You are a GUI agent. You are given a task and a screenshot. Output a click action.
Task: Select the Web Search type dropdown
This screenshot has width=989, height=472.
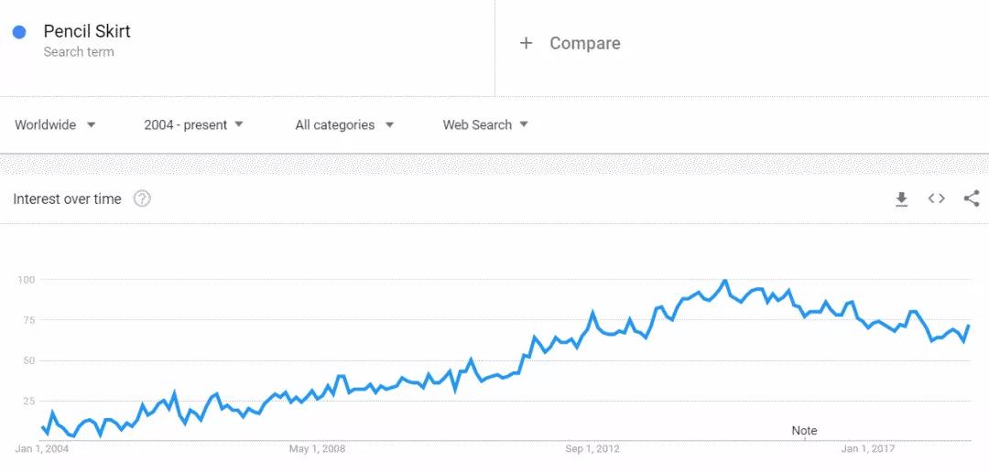[x=485, y=125]
